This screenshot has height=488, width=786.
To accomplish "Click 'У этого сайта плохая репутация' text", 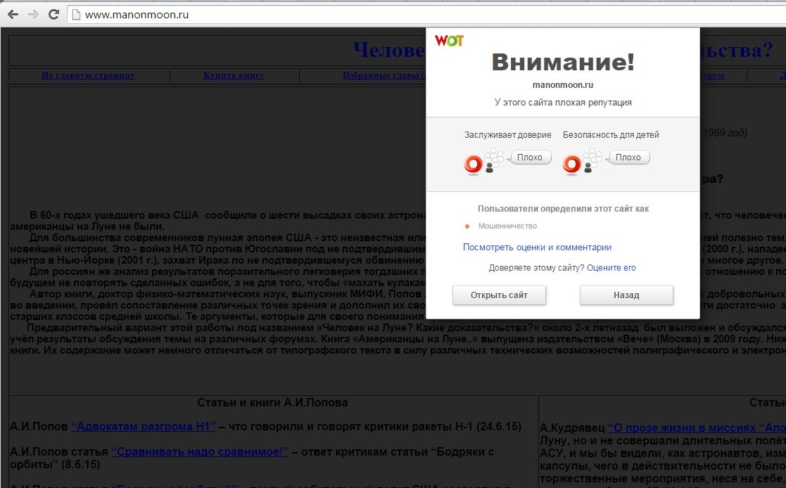I will click(x=563, y=102).
